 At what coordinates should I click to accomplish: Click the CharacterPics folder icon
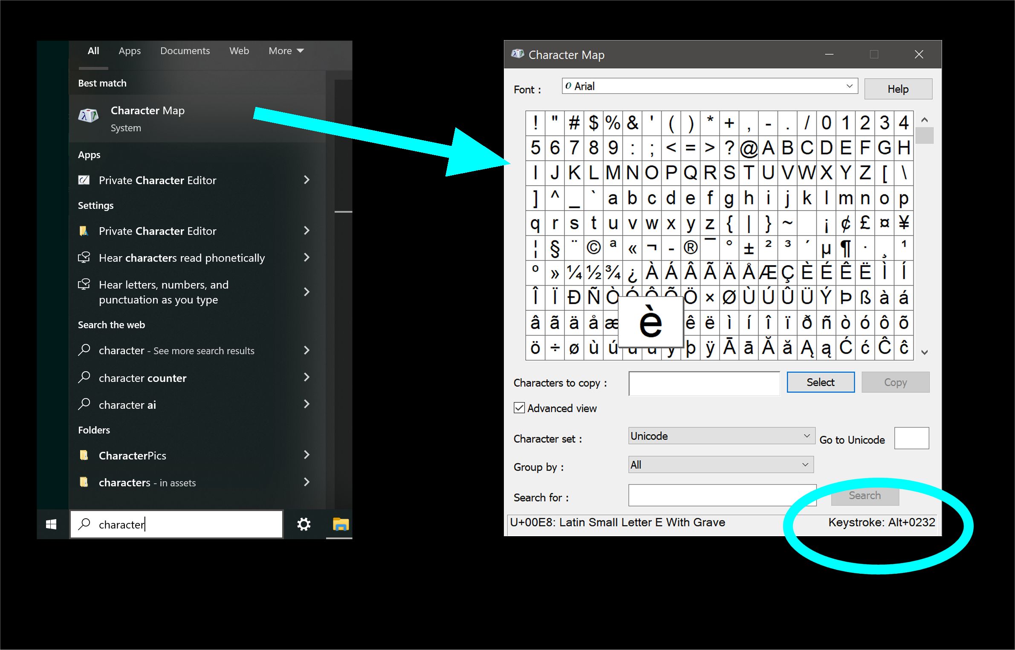84,455
